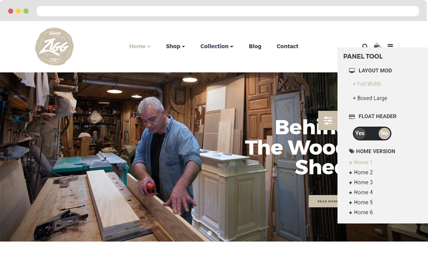The height and width of the screenshot is (256, 428).
Task: Click the panel tool sliders icon
Action: pyautogui.click(x=328, y=120)
